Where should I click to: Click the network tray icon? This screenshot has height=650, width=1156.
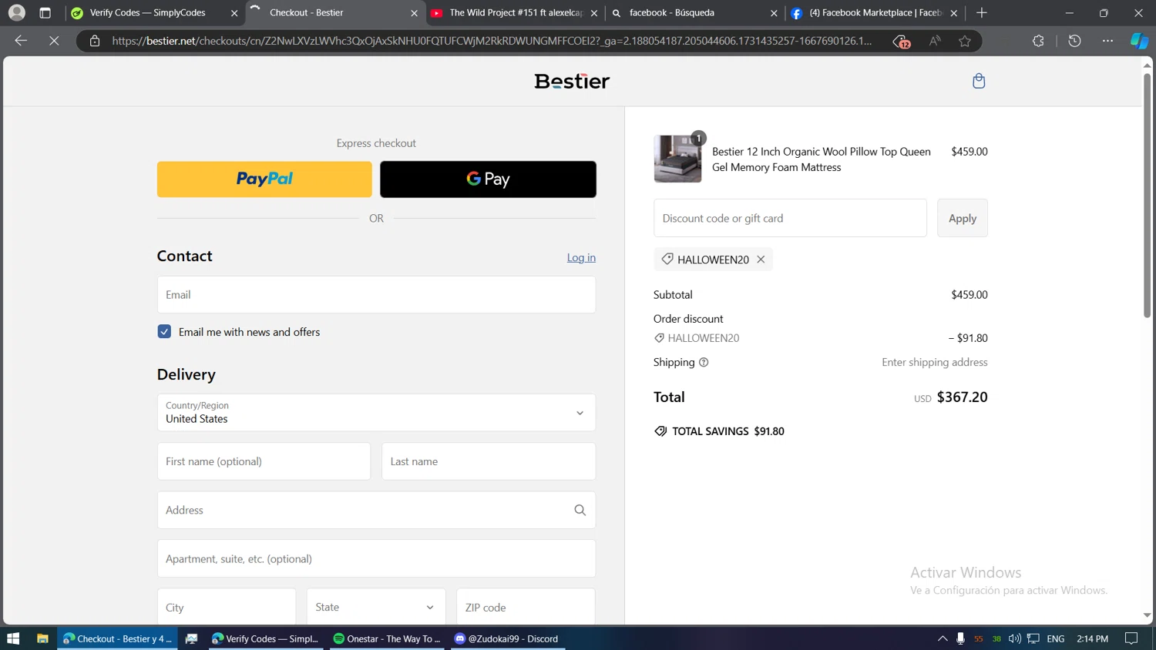pos(1033,638)
